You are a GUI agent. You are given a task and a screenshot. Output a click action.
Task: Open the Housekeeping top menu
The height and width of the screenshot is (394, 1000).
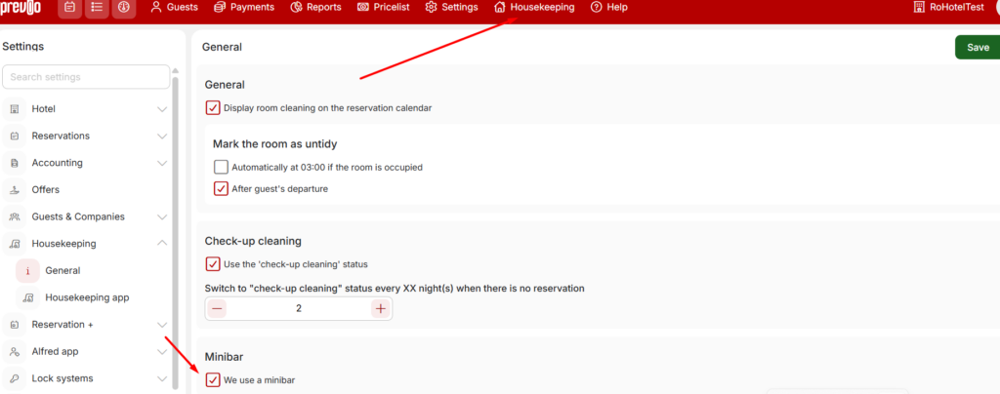click(534, 7)
